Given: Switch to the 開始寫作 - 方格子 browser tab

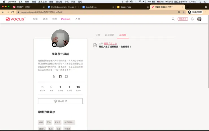Looking at the screenshot, I should click(x=29, y=7).
